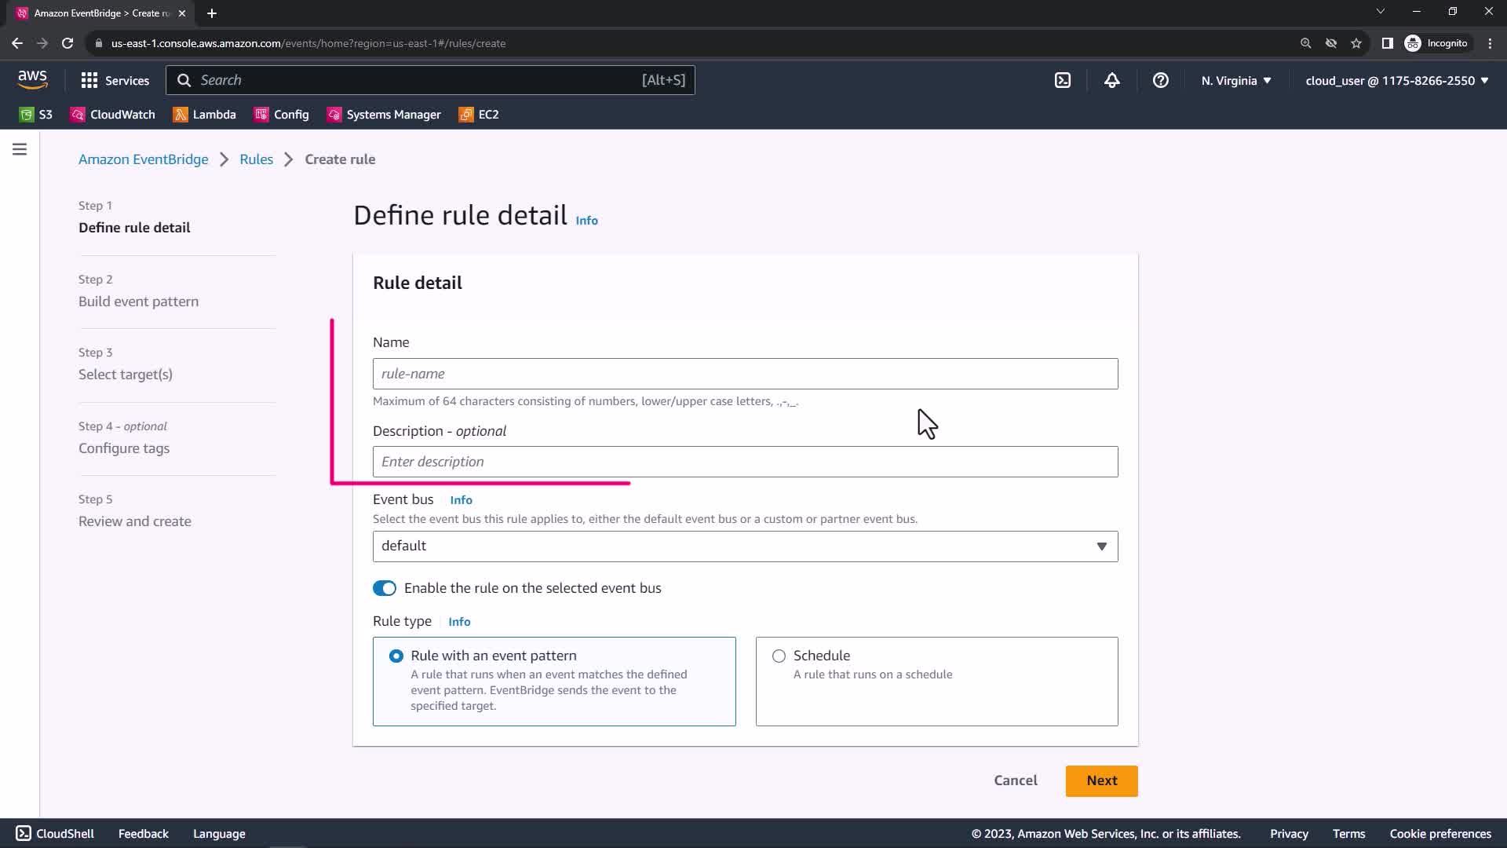
Task: Open the help question mark menu
Action: tap(1160, 80)
